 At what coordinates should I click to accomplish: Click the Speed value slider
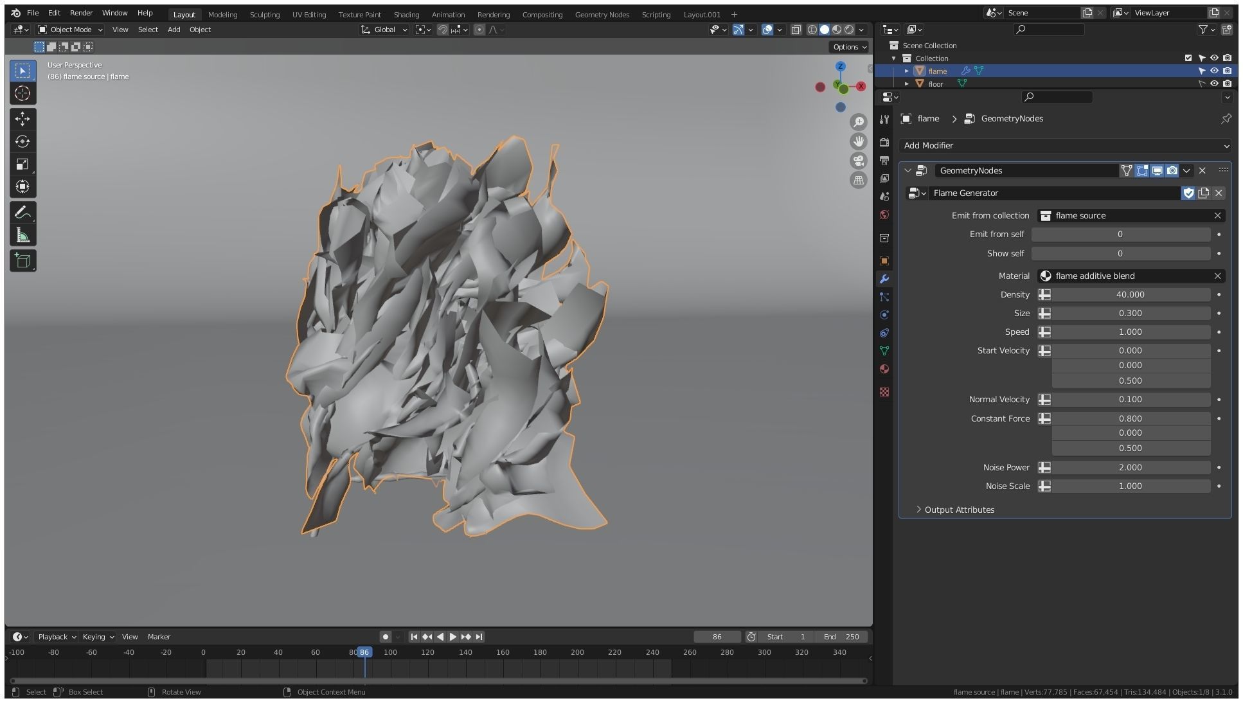(x=1130, y=332)
